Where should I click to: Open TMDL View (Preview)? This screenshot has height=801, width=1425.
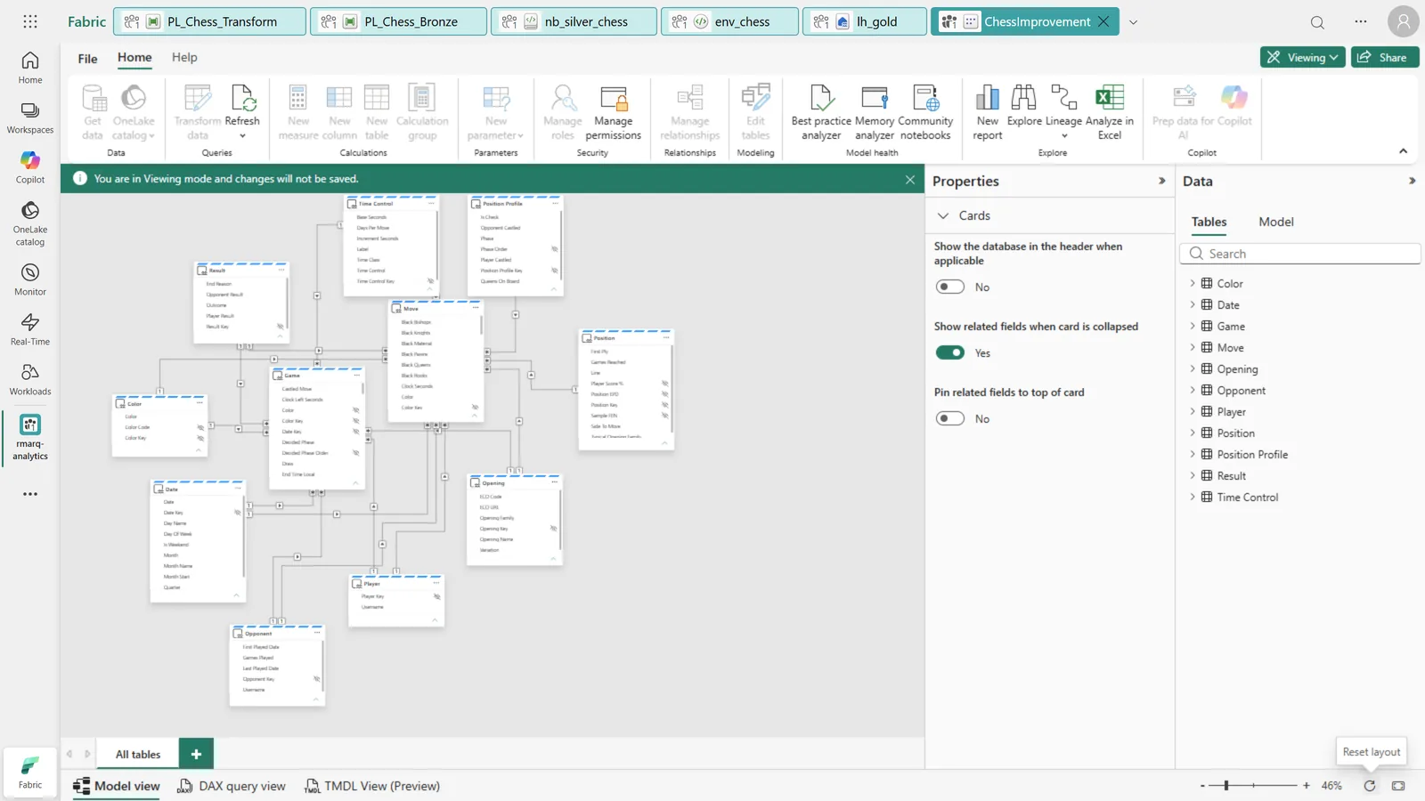click(372, 786)
